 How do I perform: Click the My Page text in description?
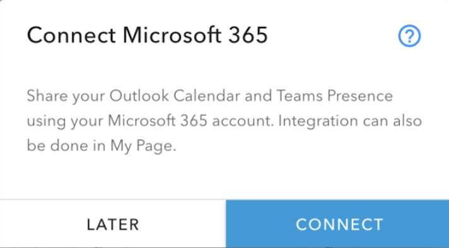[142, 146]
